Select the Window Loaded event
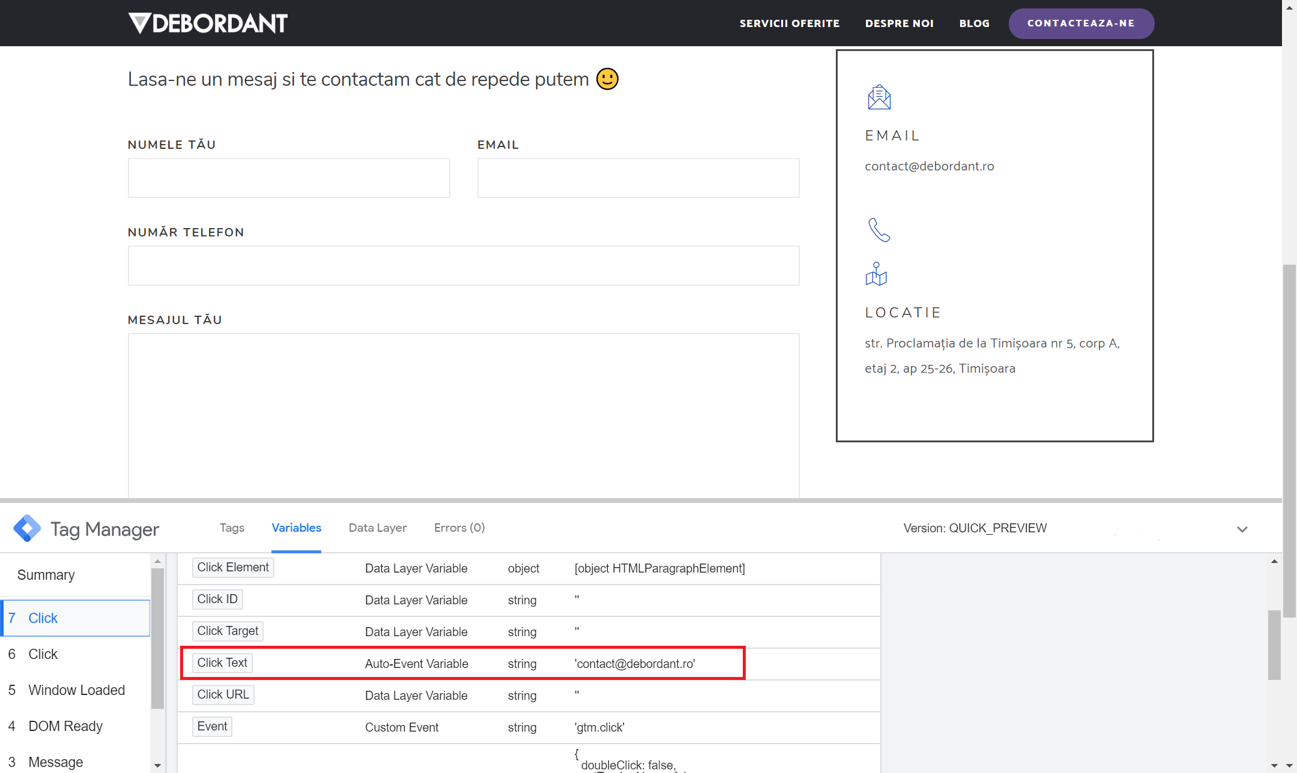Viewport: 1297px width, 773px height. click(76, 690)
